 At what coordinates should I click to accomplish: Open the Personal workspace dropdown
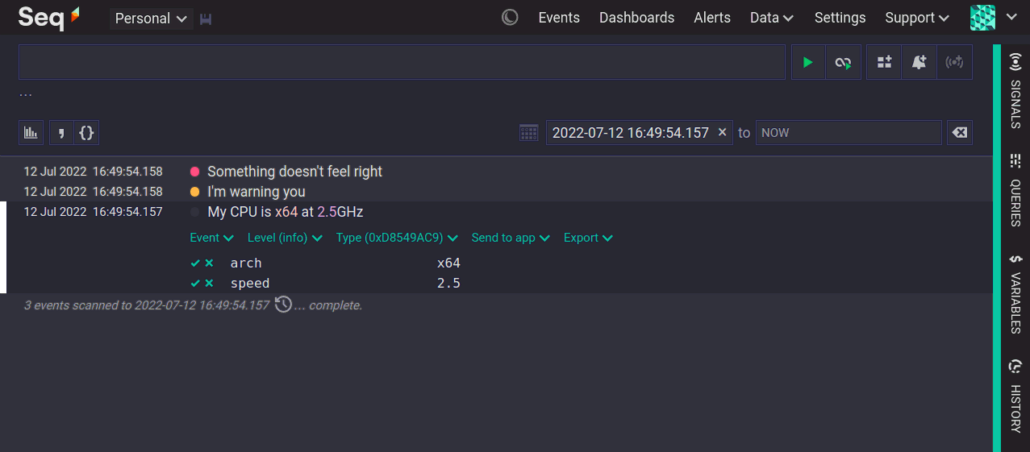pos(152,19)
